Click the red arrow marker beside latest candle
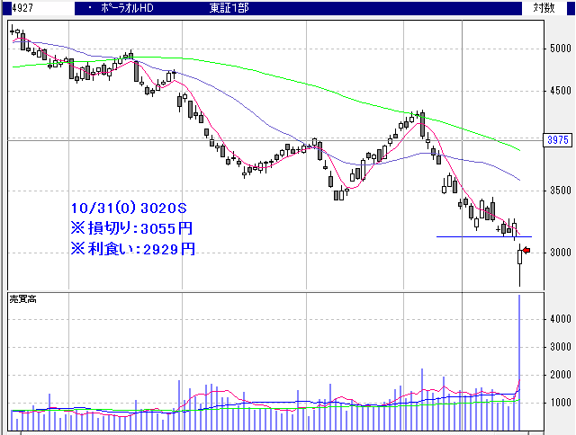This screenshot has height=435, width=576. (527, 251)
